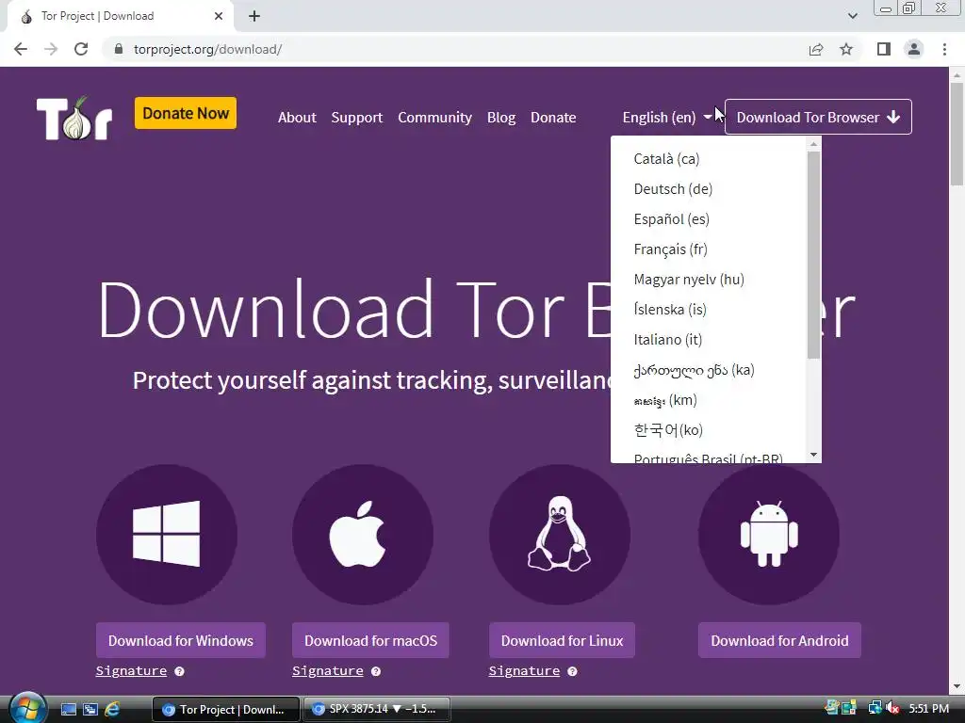Click Download for Android button
This screenshot has height=723, width=965.
point(779,640)
